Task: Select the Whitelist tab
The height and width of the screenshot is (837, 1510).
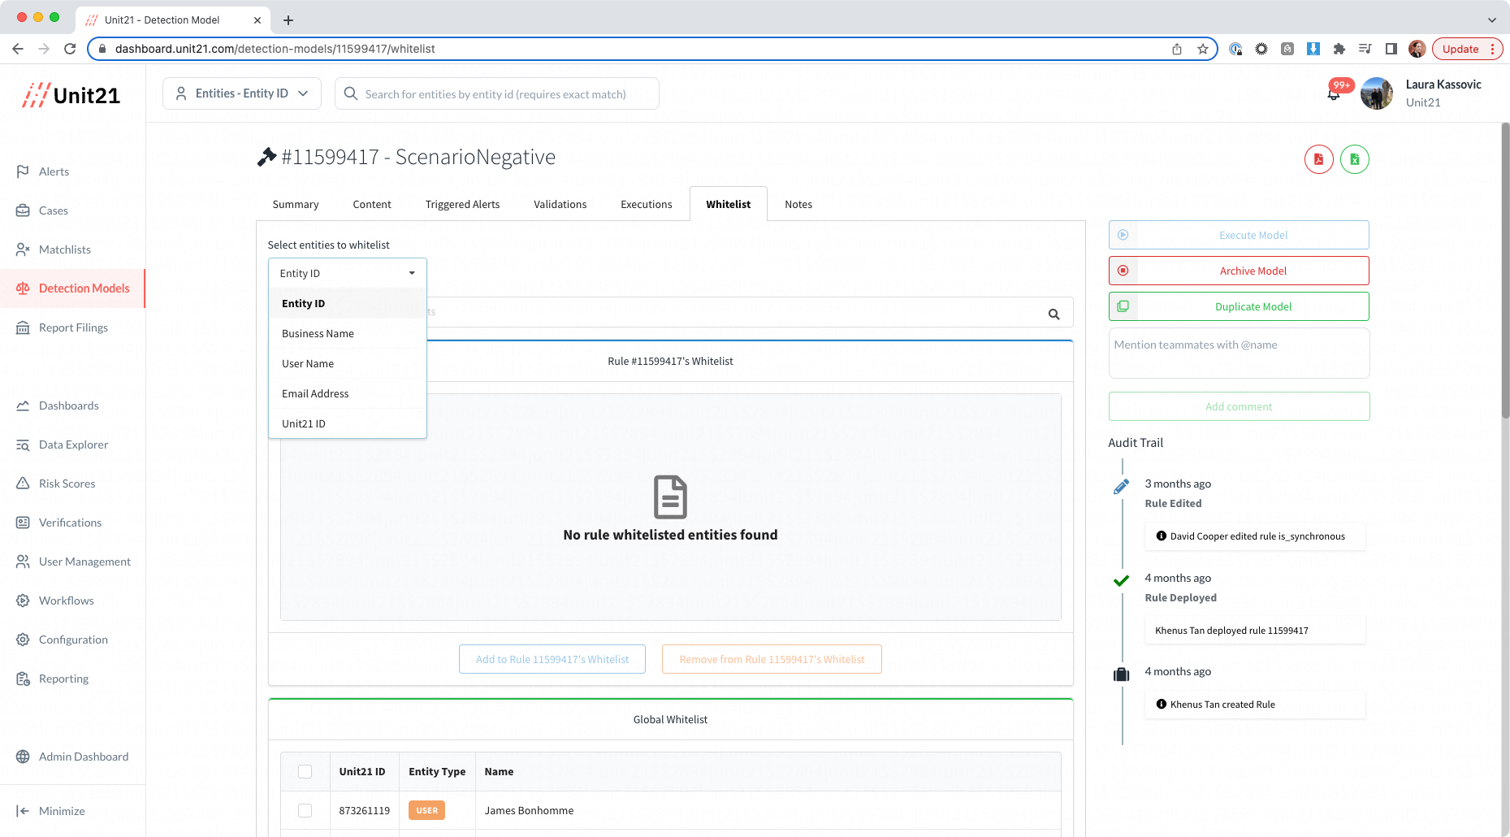Action: point(729,204)
